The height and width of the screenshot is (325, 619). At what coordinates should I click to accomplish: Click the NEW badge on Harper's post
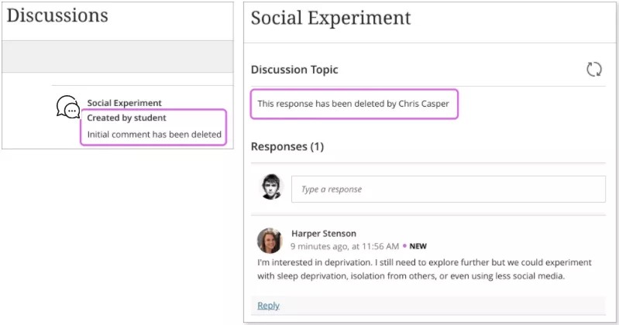(418, 246)
